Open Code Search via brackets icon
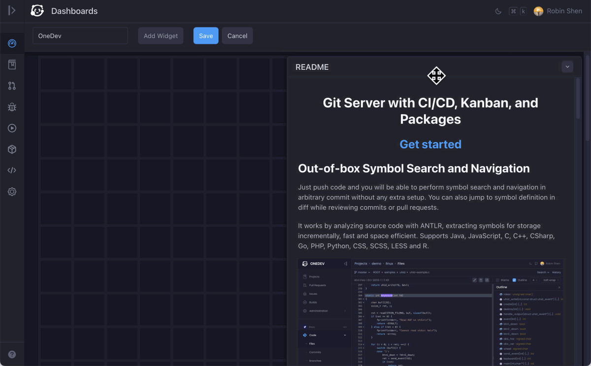 pos(12,170)
